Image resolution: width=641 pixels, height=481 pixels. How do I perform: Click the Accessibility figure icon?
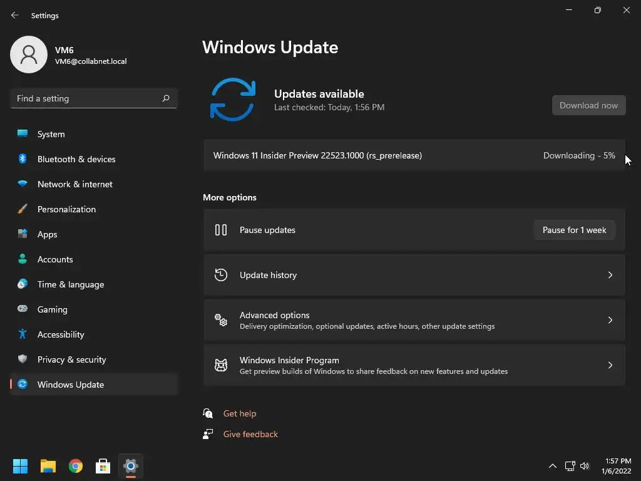pyautogui.click(x=23, y=334)
